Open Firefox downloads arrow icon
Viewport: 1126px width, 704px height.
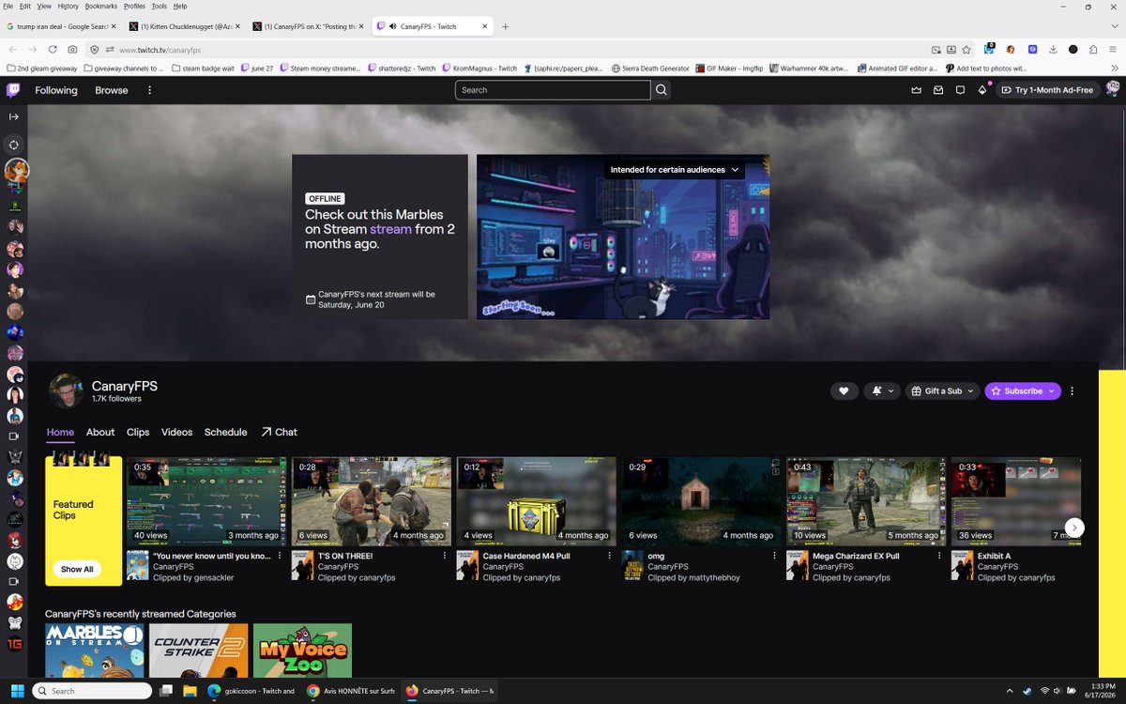(1053, 49)
